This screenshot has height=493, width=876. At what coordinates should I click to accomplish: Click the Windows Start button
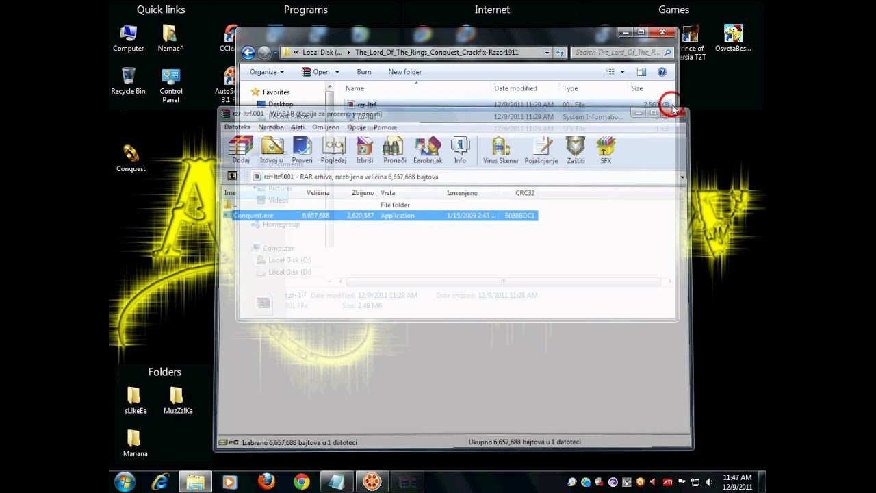coord(125,482)
